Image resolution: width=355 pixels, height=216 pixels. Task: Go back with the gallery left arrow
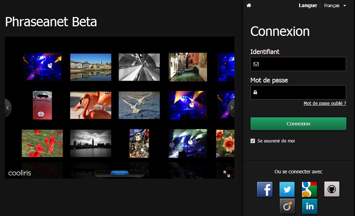[8, 107]
